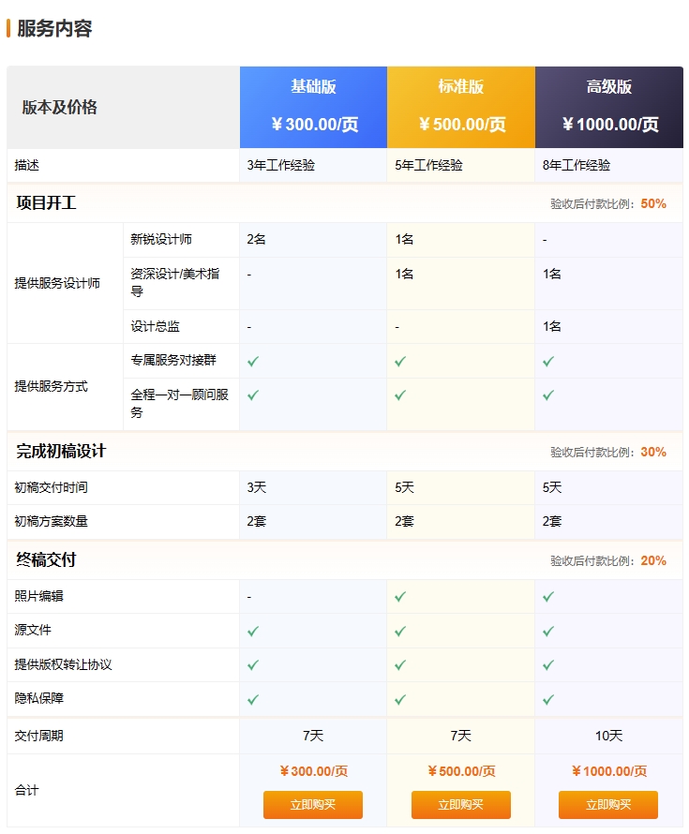This screenshot has width=689, height=834.
Task: Click the orange 服务内容 heading marker
Action: tap(10, 28)
